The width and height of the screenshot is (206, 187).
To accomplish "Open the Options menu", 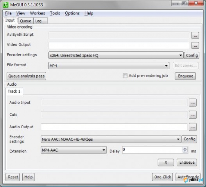I will (72, 13).
